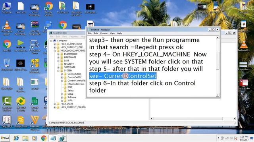Launch Tally ERP 9 shortcut
The height and width of the screenshot is (142, 254).
tap(7, 122)
